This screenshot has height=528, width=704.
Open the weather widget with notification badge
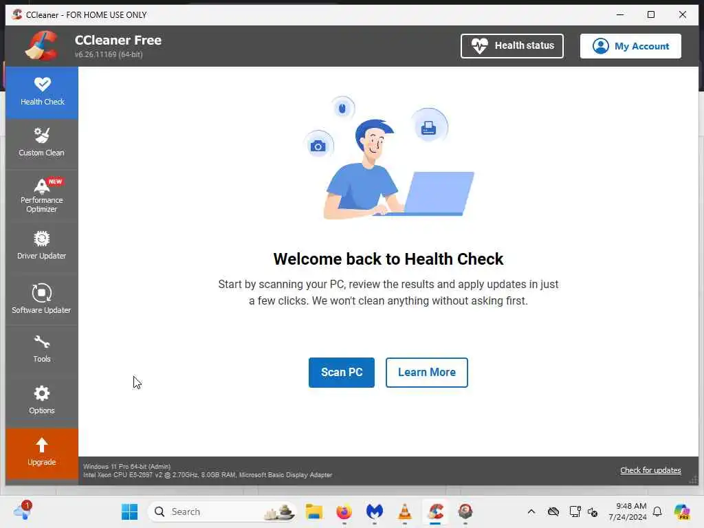coord(23,511)
